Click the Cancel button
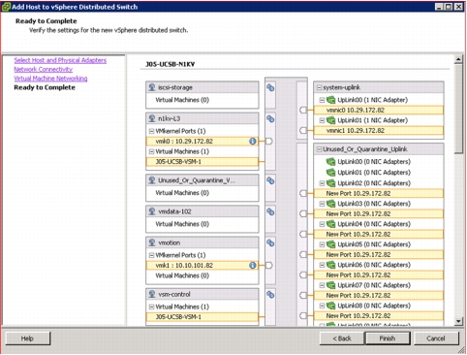This screenshot has height=355, width=467. 436,339
